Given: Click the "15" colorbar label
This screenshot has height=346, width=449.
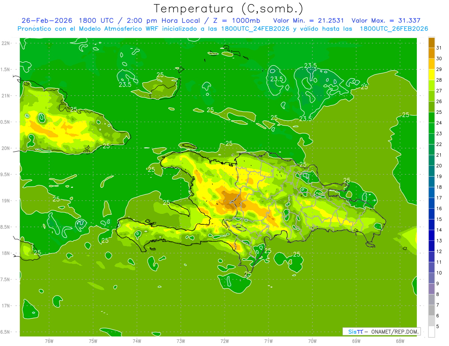Looking at the screenshot, I should tap(439, 219).
